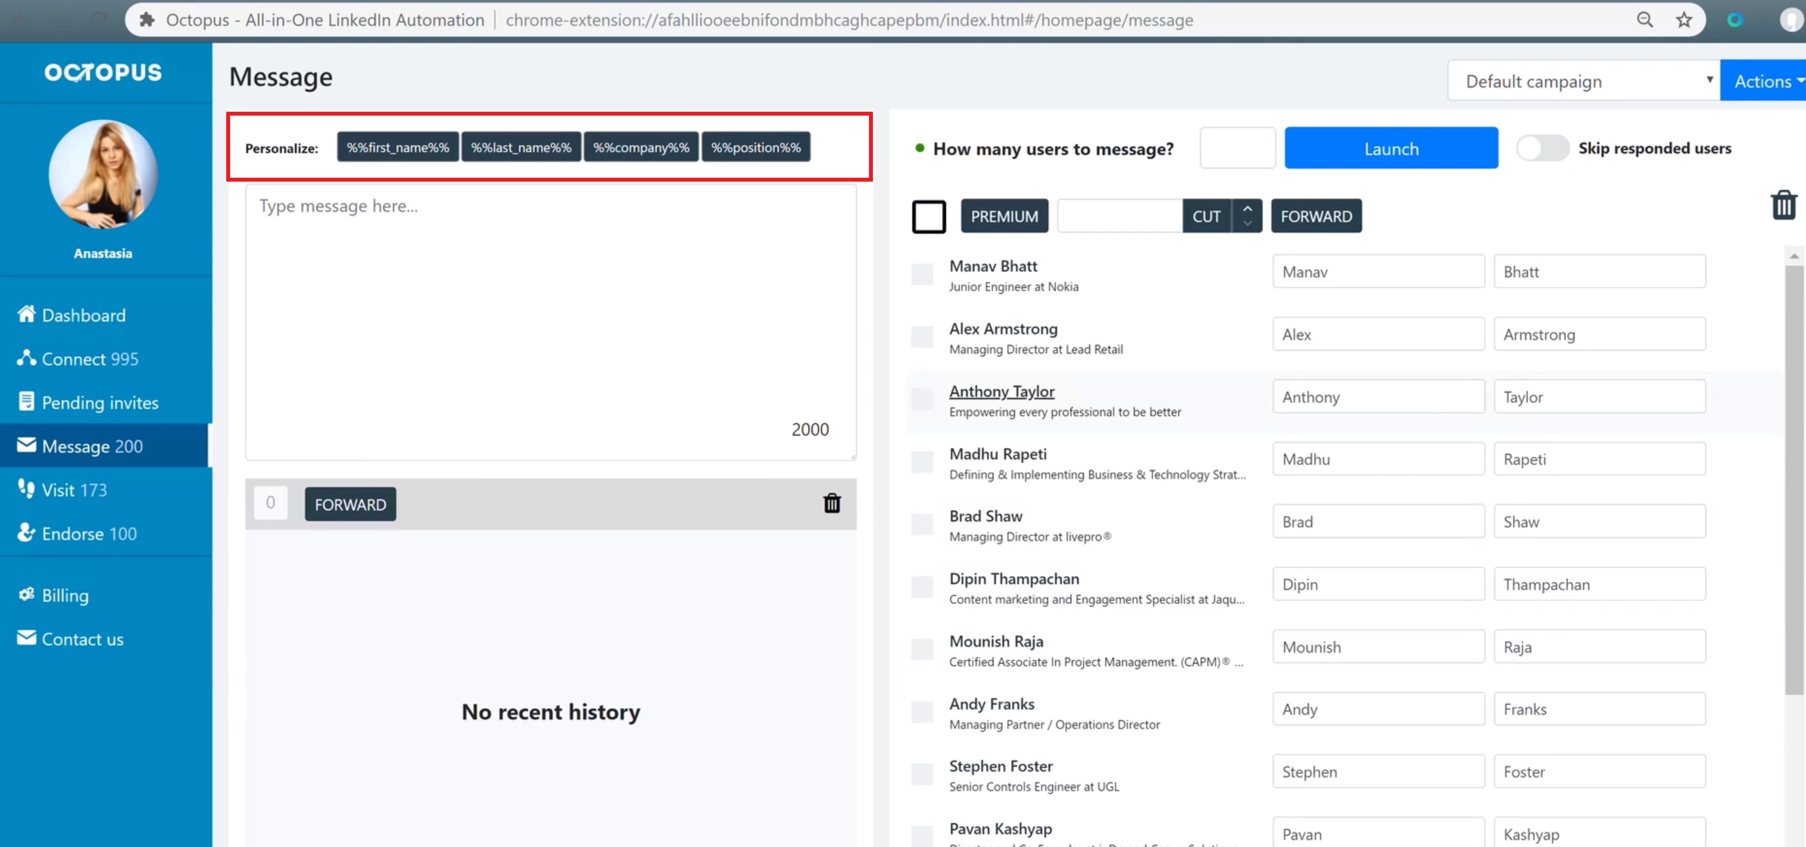
Task: Open the Connect 995 section
Action: 78,358
